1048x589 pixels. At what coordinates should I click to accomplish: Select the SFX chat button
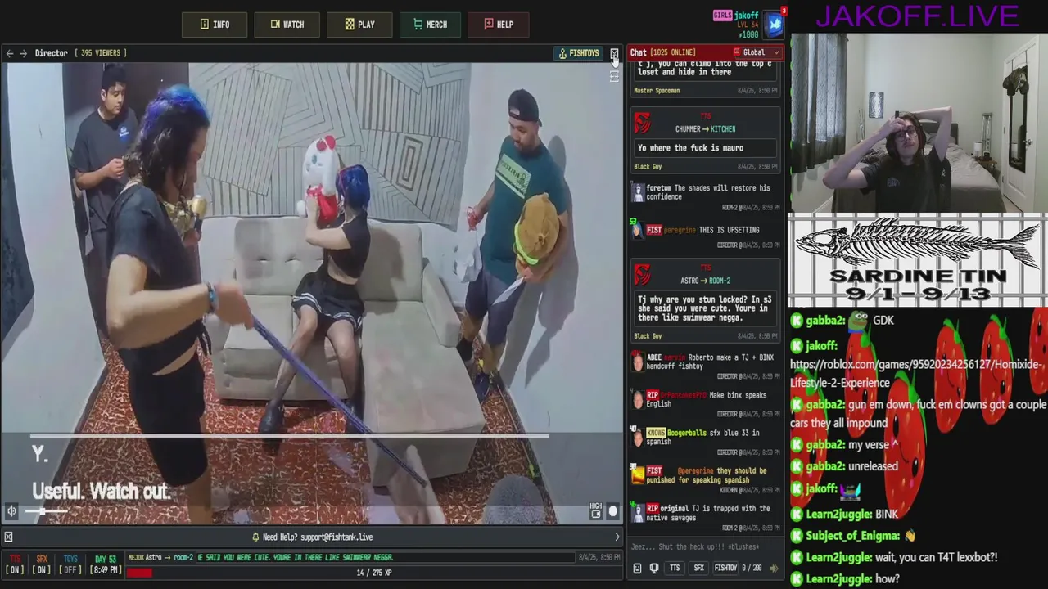[698, 568]
